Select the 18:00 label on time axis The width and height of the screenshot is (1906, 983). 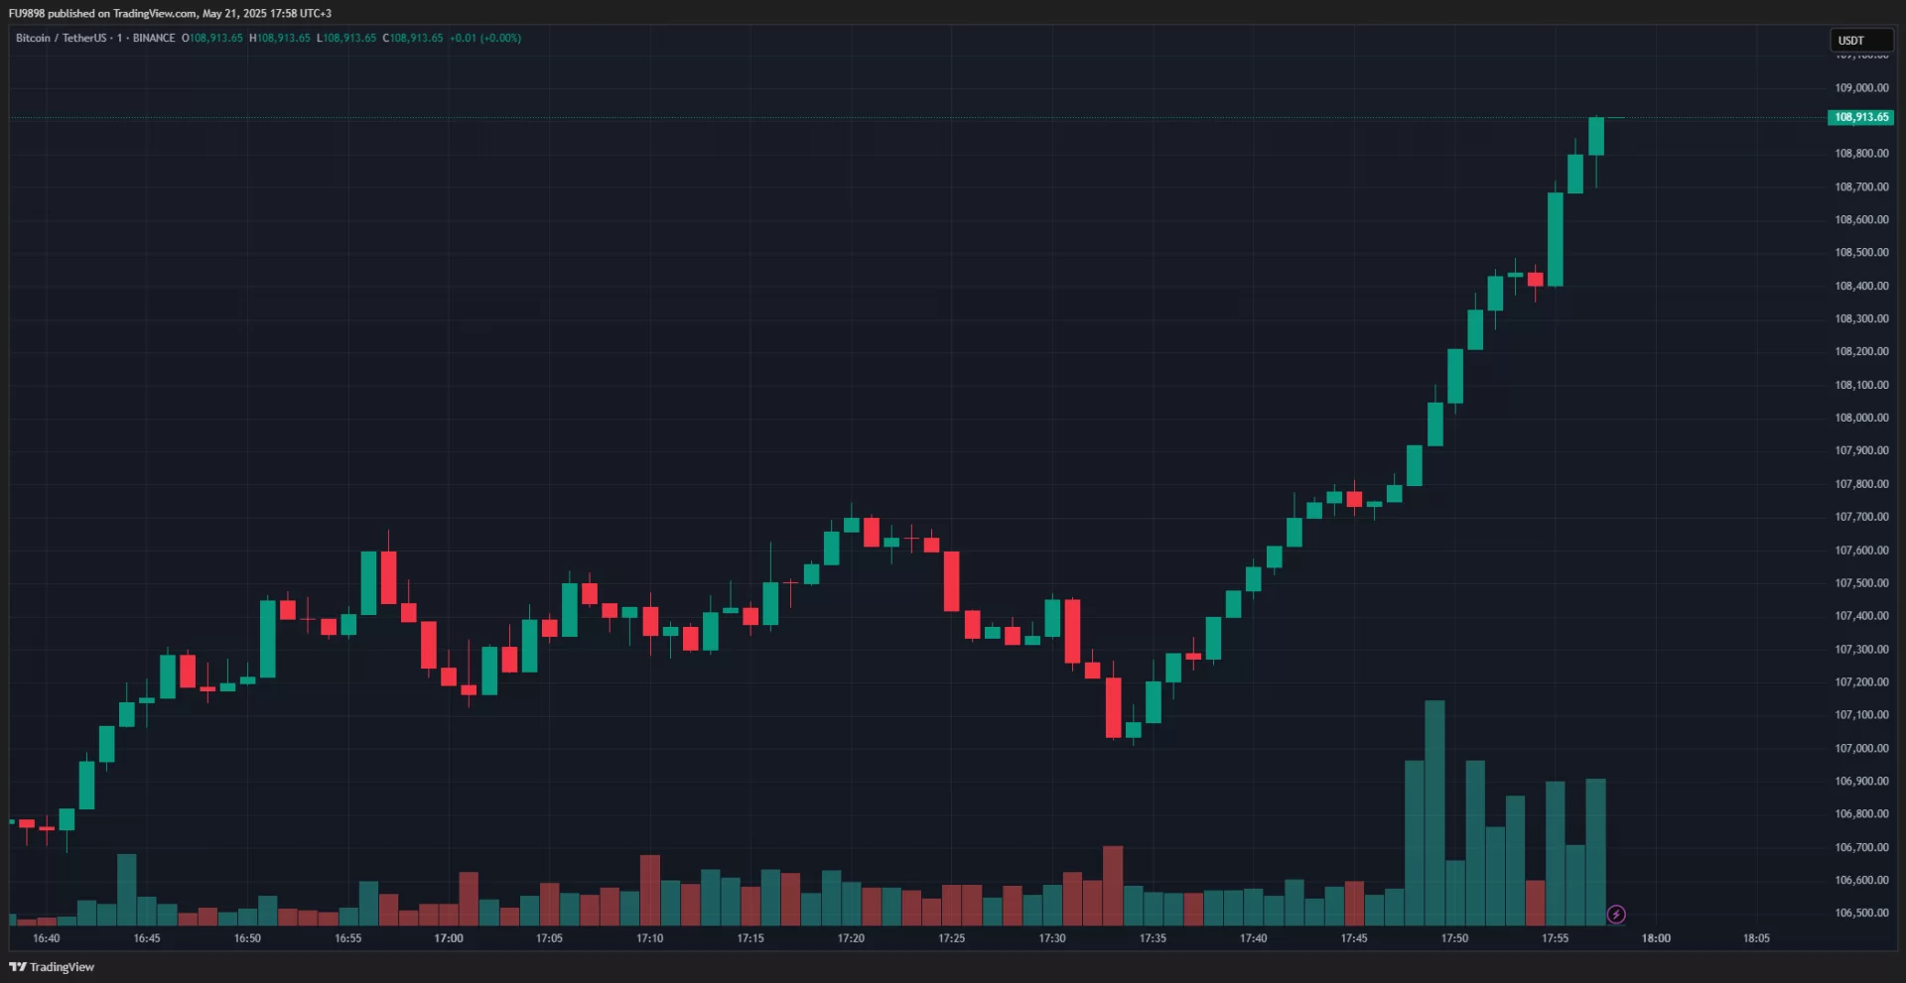coord(1656,938)
